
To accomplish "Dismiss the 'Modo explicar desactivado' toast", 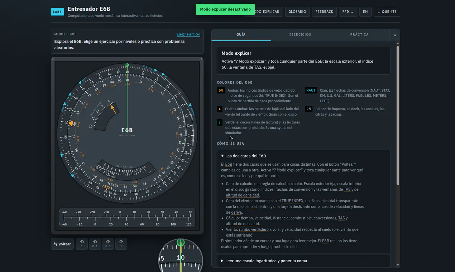I will [x=225, y=9].
